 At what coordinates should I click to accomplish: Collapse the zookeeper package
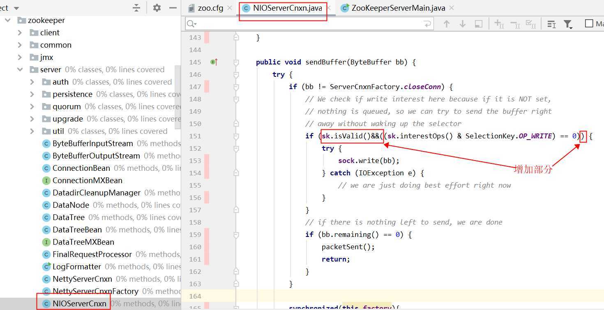(7, 20)
